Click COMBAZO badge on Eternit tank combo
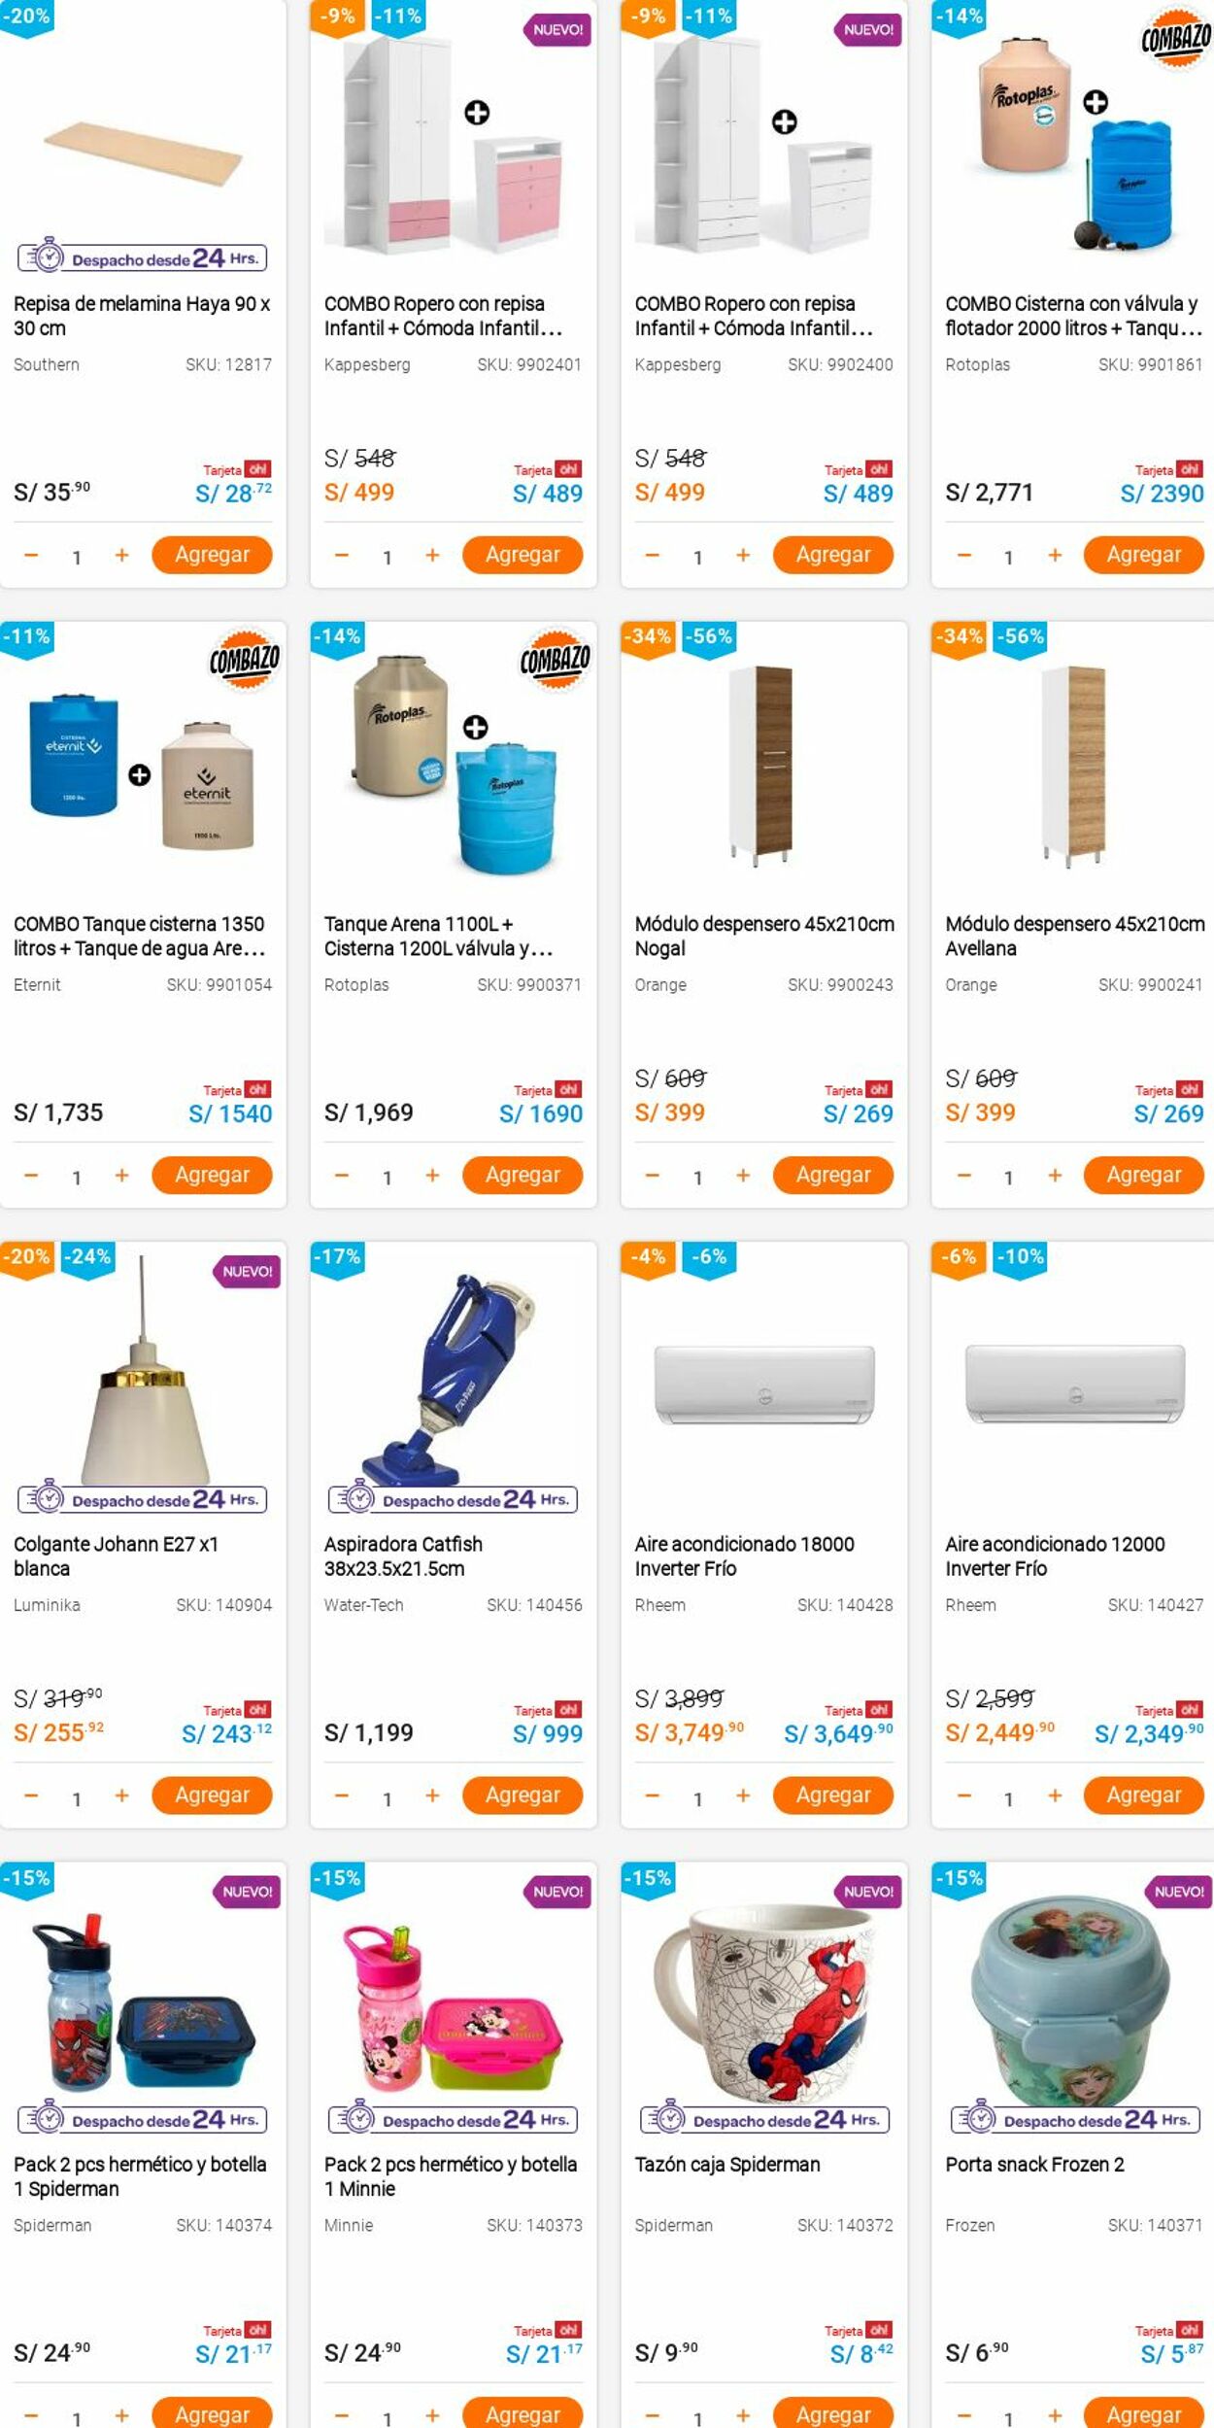The image size is (1214, 2428). click(x=245, y=661)
